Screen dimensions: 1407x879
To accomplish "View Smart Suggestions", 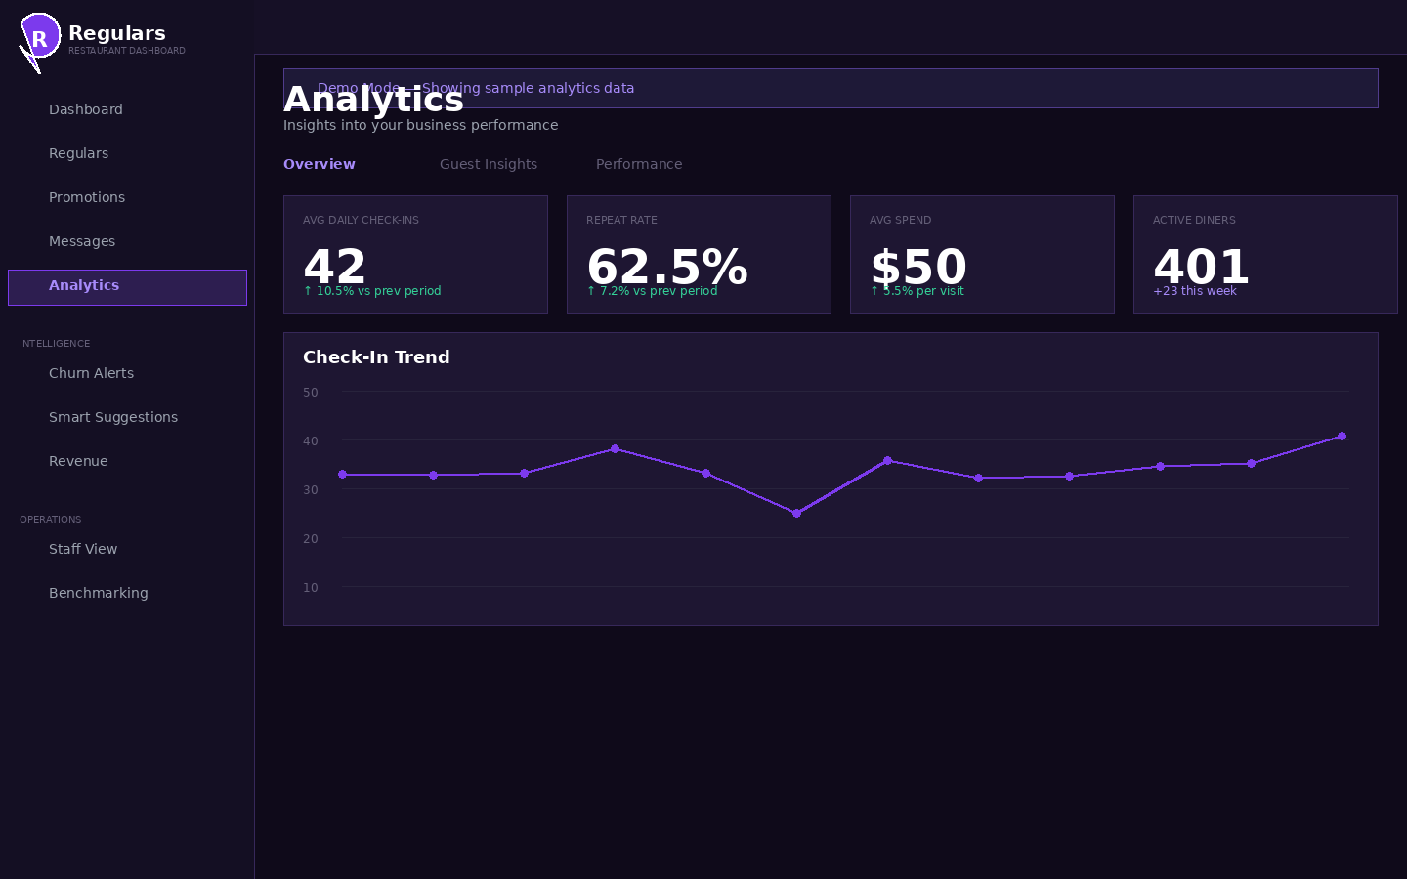I will click(x=113, y=417).
